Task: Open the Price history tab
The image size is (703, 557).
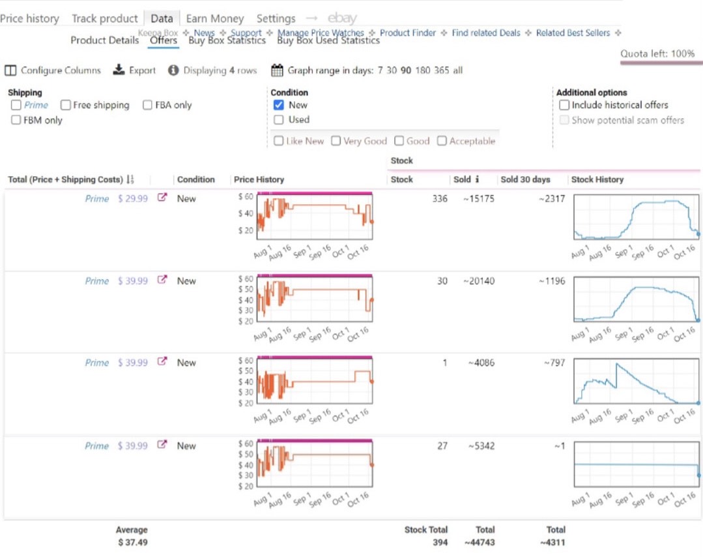Action: [x=29, y=18]
